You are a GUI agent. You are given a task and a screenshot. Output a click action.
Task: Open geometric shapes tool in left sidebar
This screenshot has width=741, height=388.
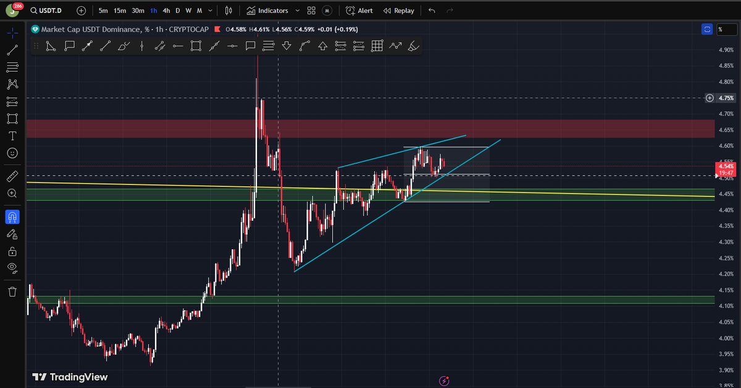(x=12, y=118)
